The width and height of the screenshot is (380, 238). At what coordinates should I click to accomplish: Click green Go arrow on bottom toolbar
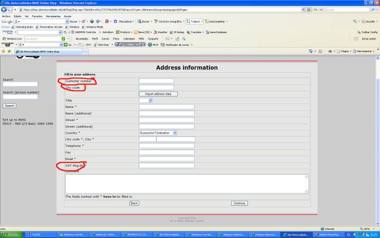66,45
